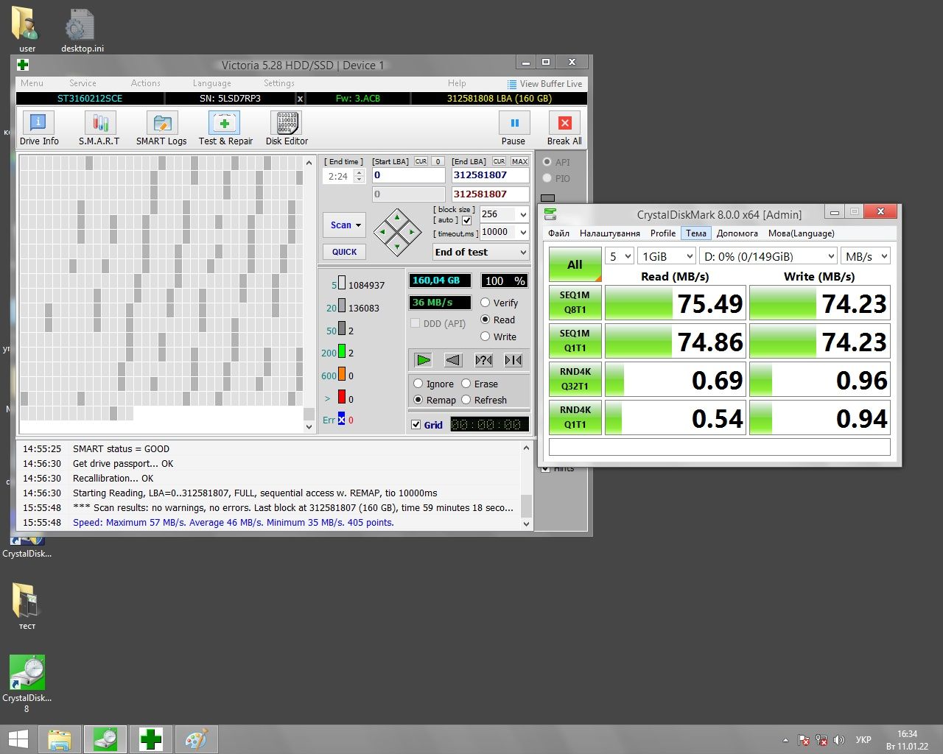Click the CrystalDiskMark title bar icon
The image size is (943, 754).
pyautogui.click(x=550, y=214)
